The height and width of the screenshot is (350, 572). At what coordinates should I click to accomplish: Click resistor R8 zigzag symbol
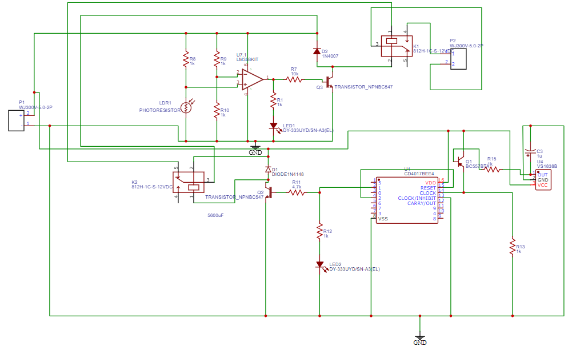pyautogui.click(x=186, y=58)
